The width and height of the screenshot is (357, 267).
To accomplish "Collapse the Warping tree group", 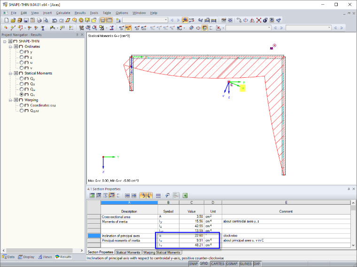I will (x=10, y=100).
